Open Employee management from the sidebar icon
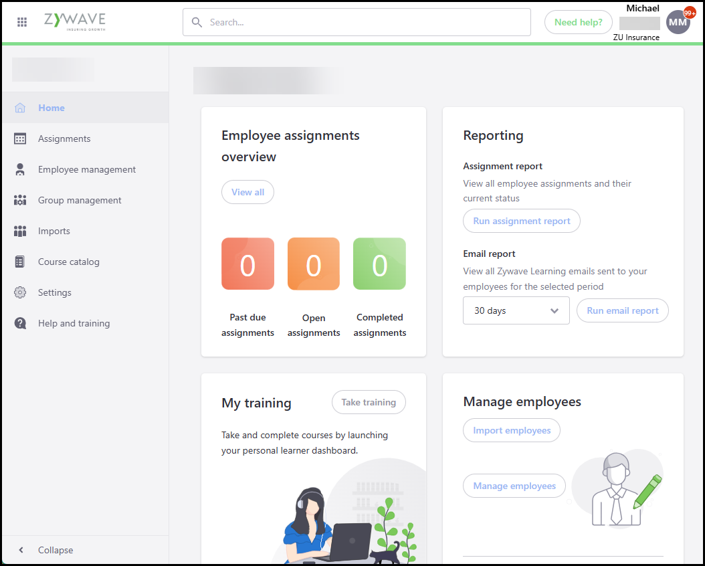 tap(21, 169)
